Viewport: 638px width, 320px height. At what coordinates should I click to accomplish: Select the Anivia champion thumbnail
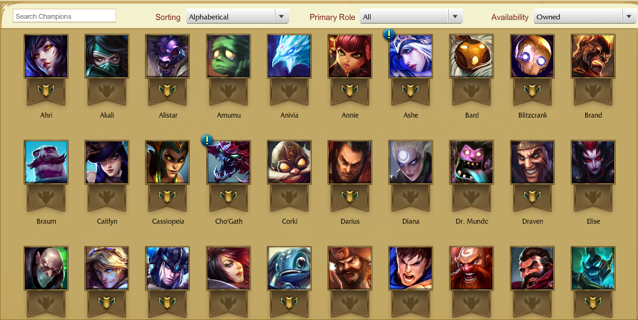pos(289,56)
